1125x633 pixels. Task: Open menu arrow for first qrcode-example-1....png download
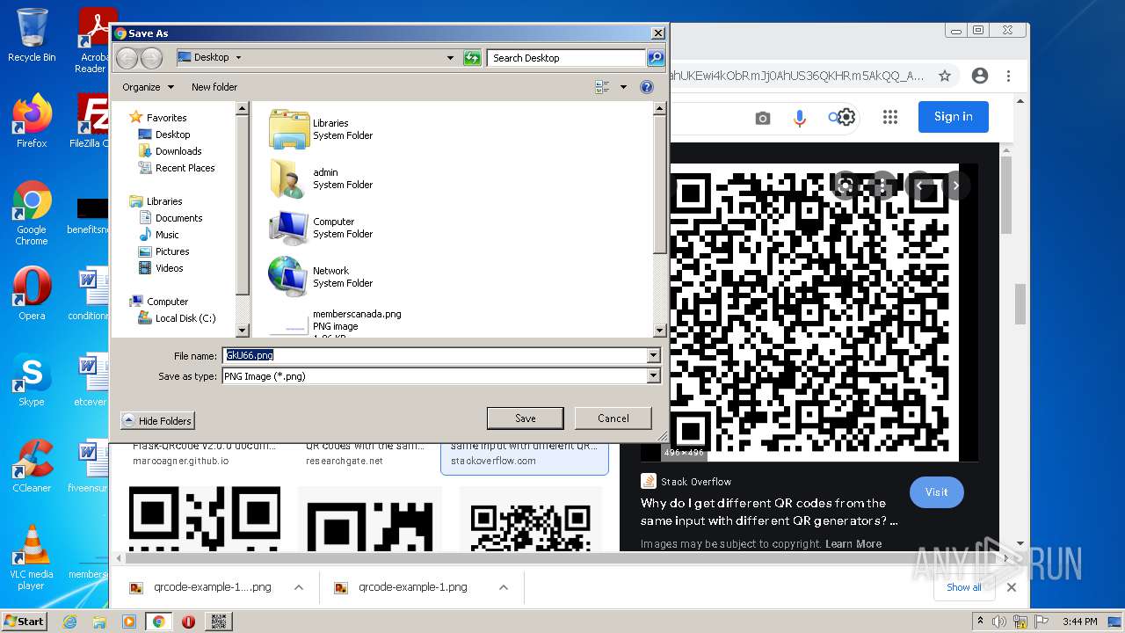[x=299, y=587]
